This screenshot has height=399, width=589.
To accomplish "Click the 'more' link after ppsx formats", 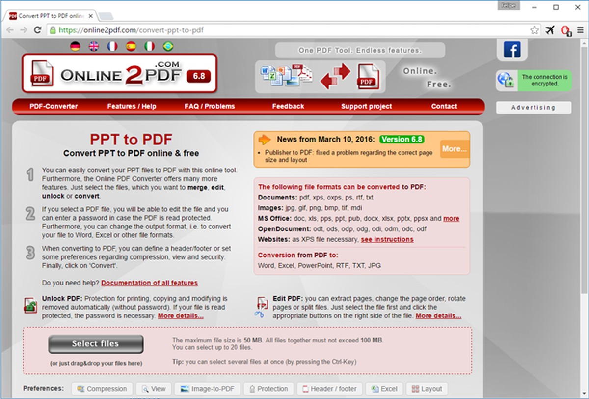I will click(x=452, y=219).
